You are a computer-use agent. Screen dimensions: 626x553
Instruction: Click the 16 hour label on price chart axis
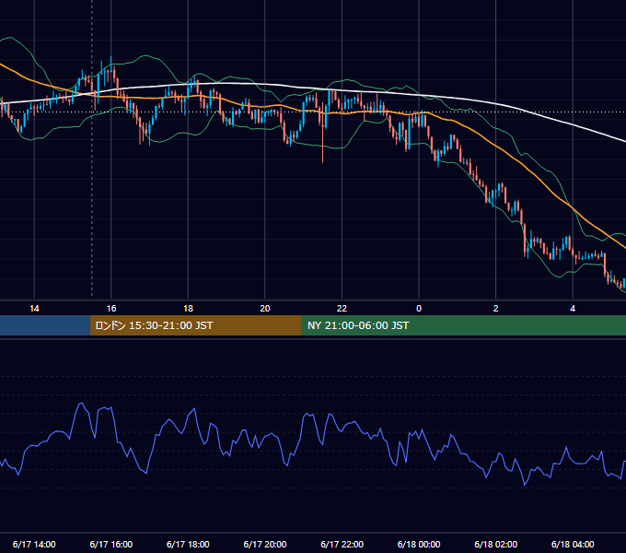(x=111, y=309)
